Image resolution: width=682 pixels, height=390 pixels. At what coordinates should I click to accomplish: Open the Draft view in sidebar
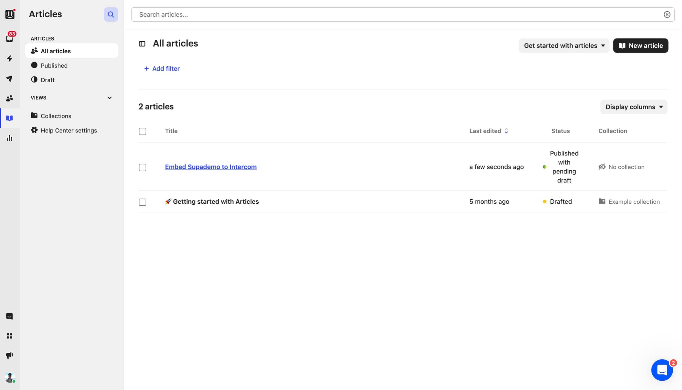coord(48,80)
